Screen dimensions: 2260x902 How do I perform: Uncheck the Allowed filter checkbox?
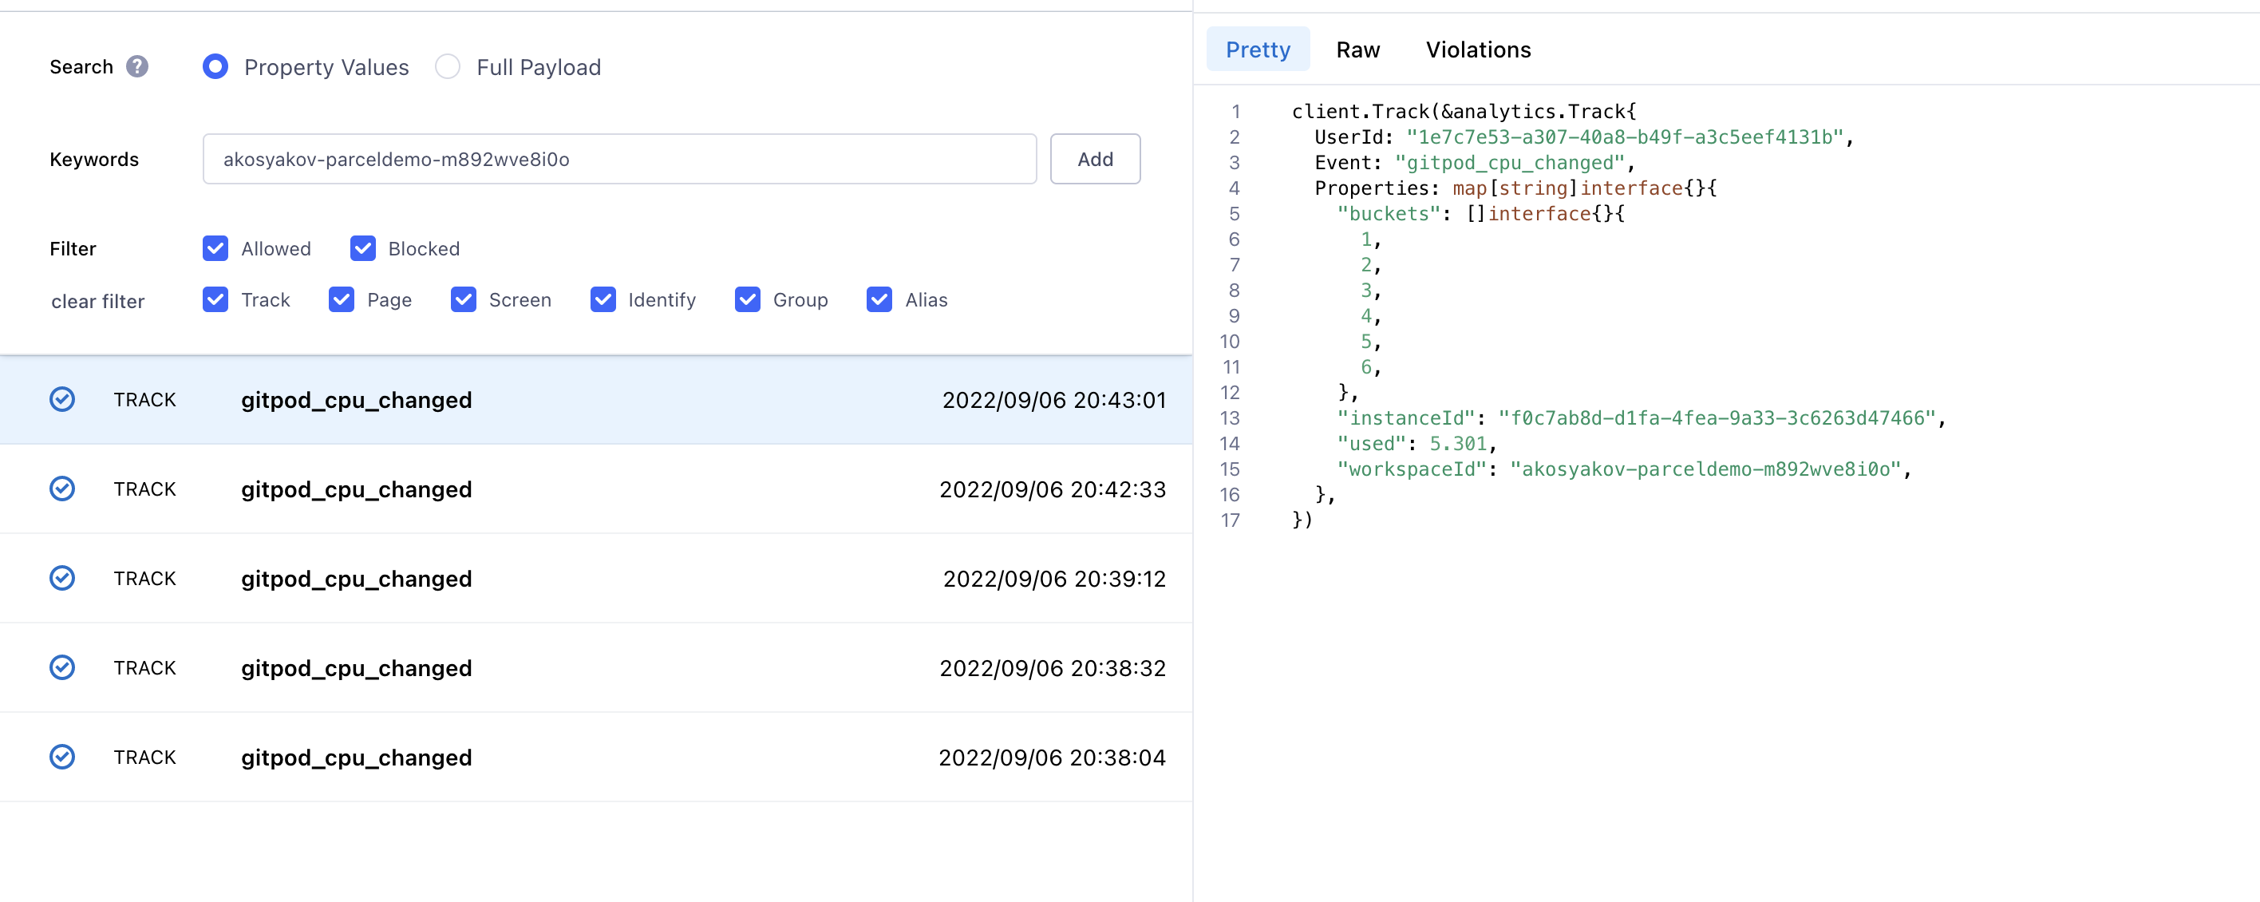[x=215, y=248]
